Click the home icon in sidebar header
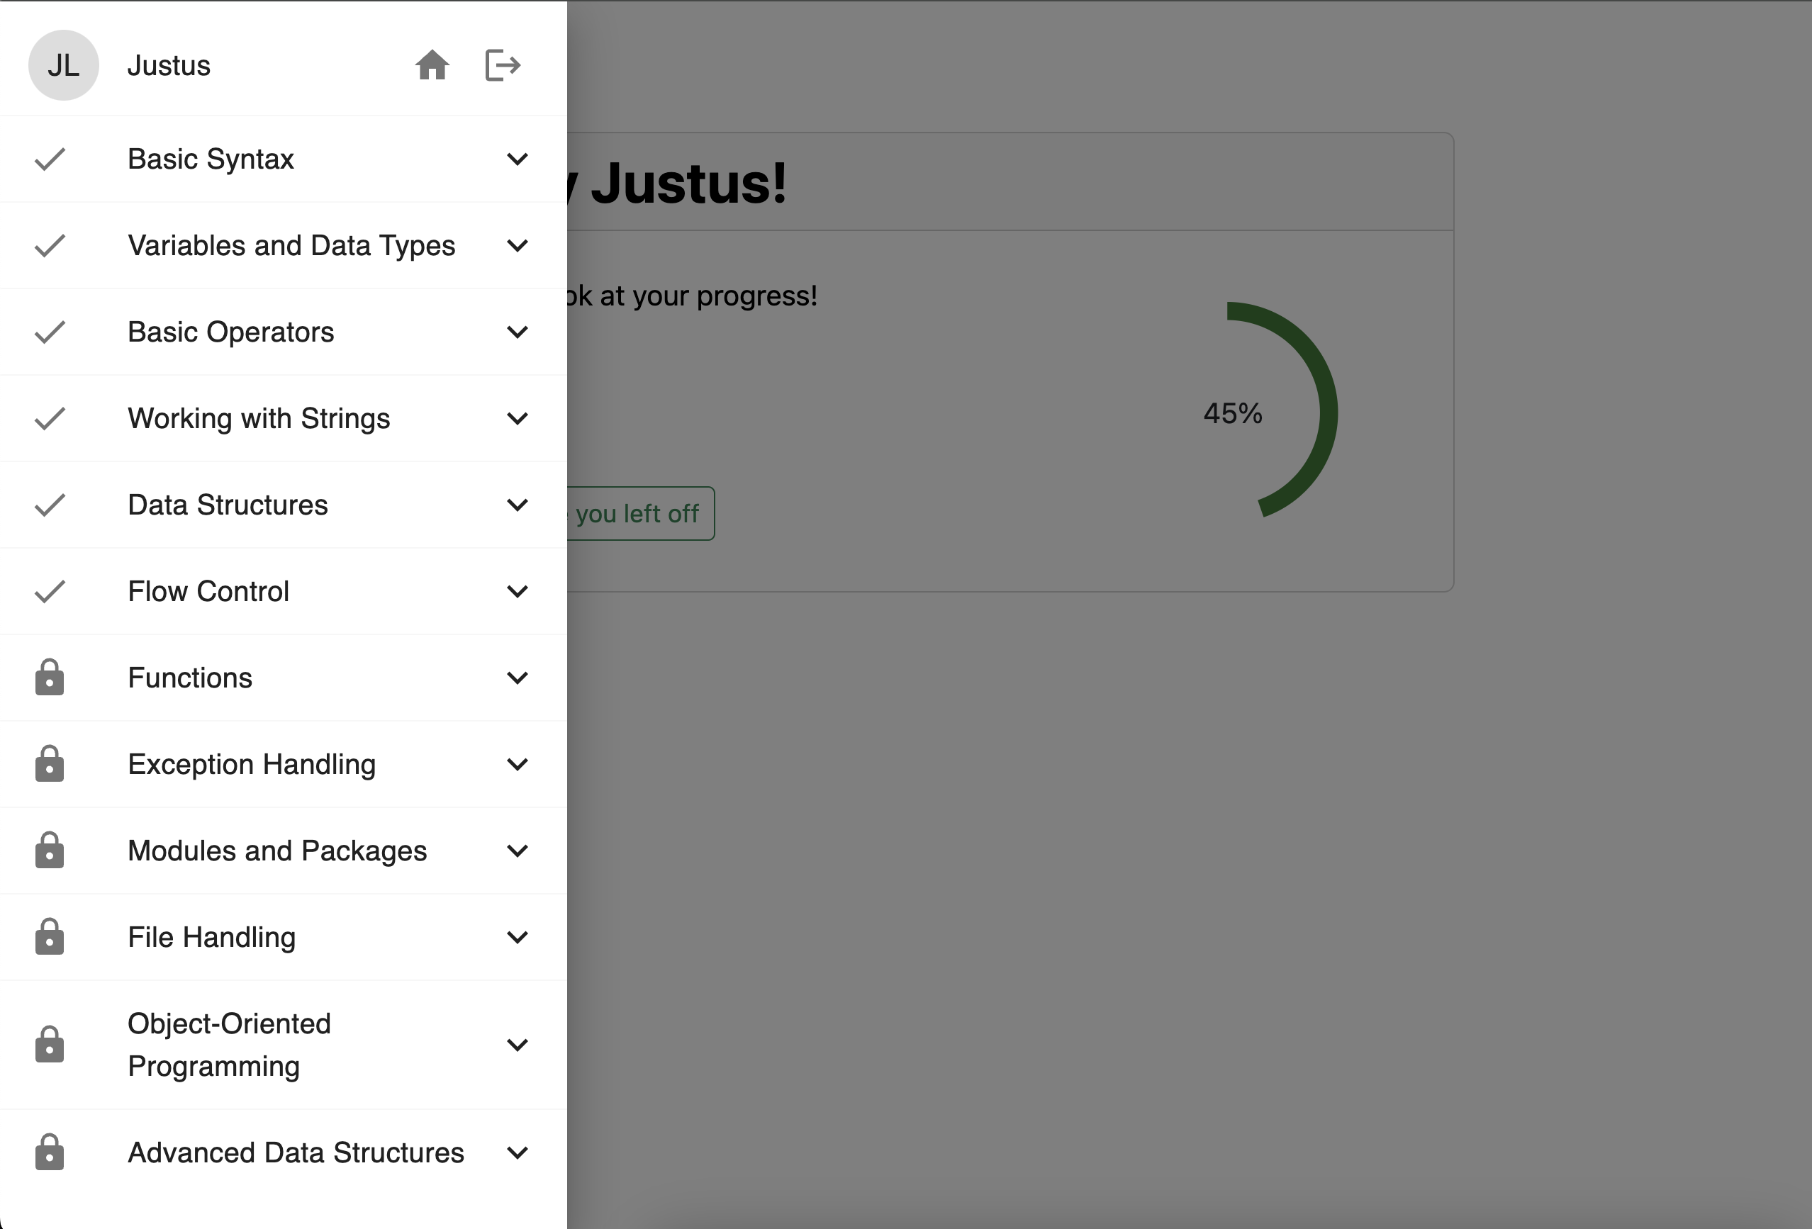The width and height of the screenshot is (1812, 1229). [432, 65]
